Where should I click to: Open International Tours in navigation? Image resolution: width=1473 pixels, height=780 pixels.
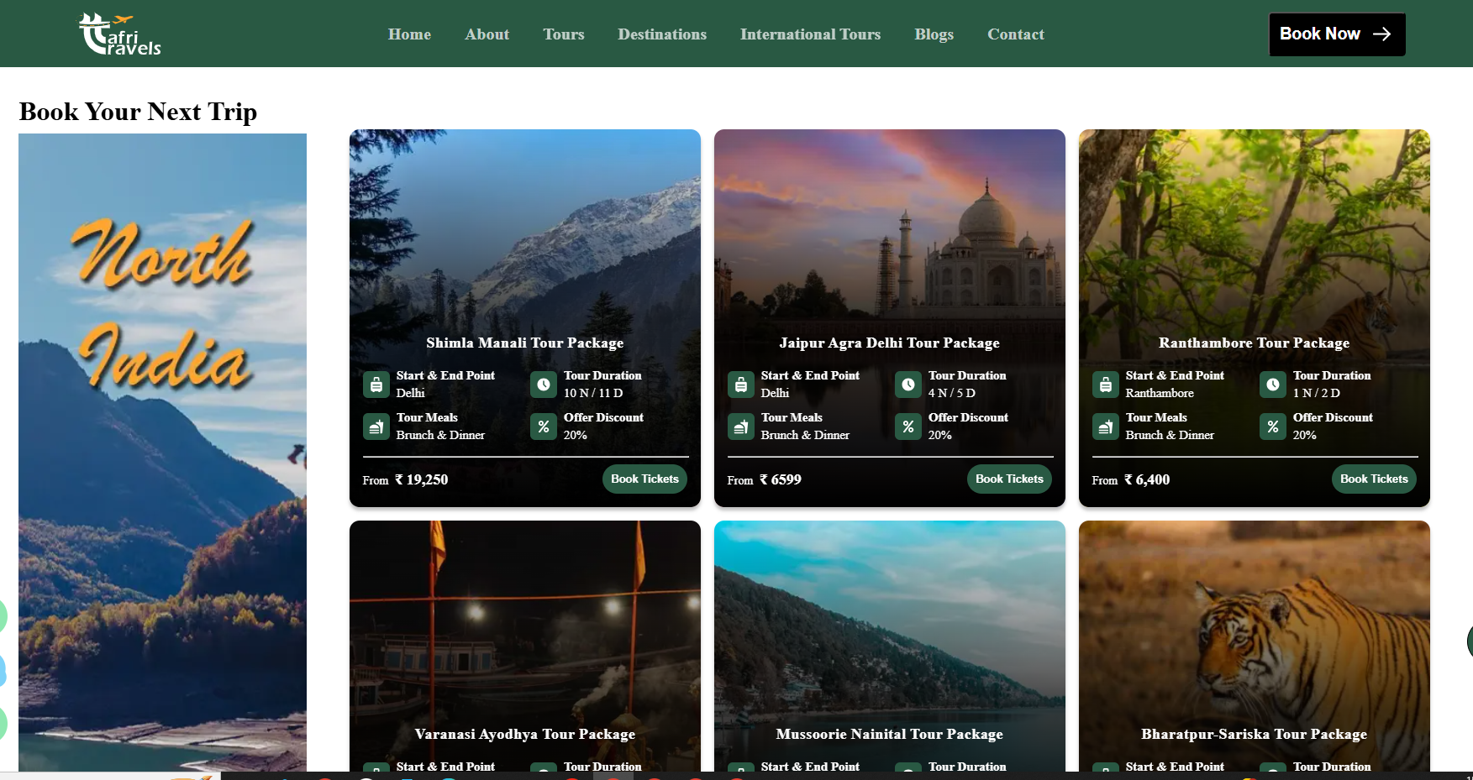pos(810,34)
